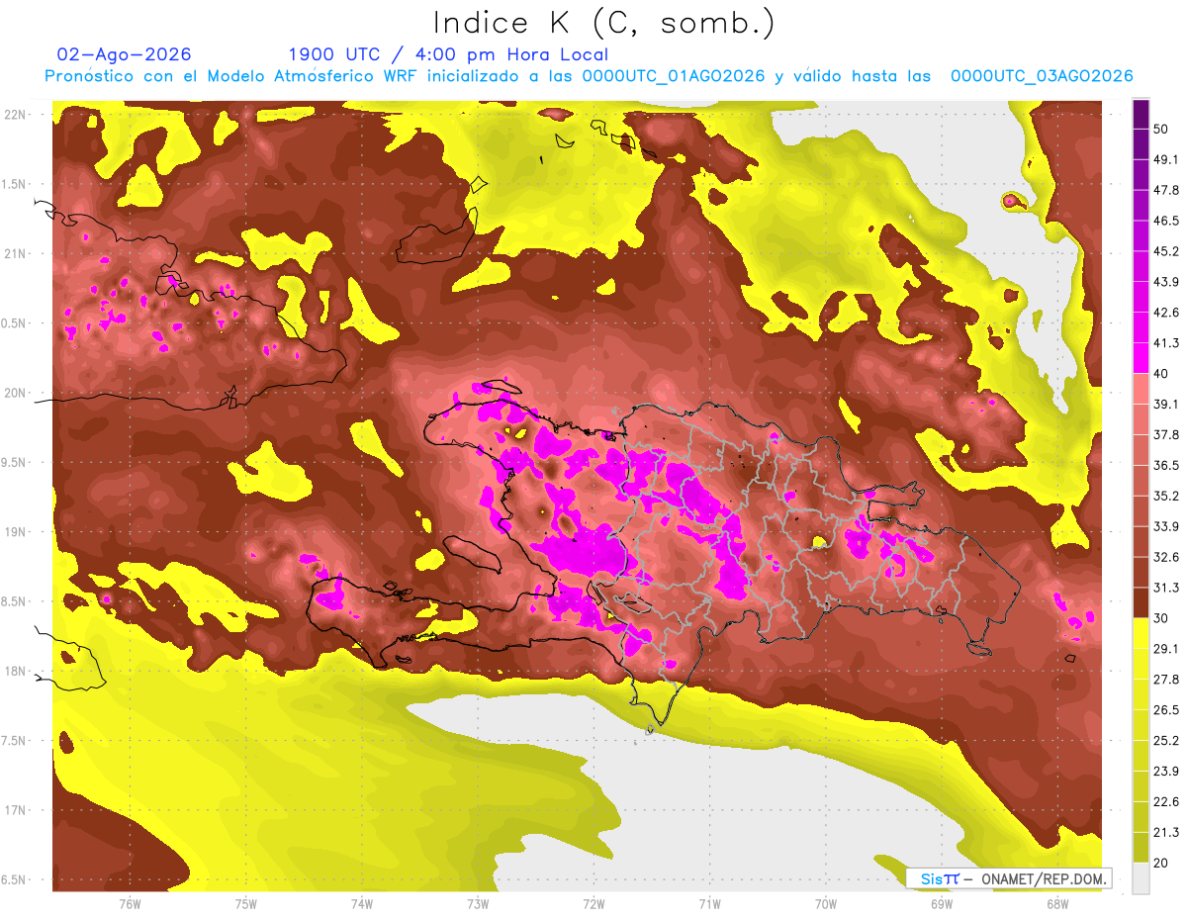Click the "SisTT" logo text
1187x917 pixels.
coord(941,878)
